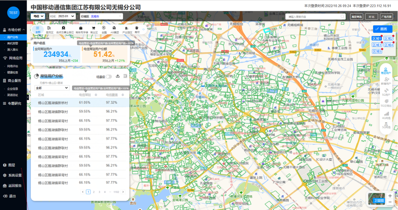The height and width of the screenshot is (210, 398).
Task: Click the download icon in 常驻用户分析 panel
Action: pyautogui.click(x=118, y=76)
